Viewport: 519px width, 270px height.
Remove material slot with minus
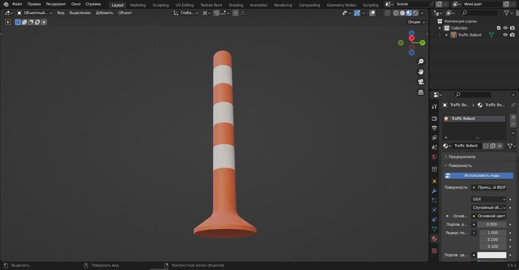[513, 124]
